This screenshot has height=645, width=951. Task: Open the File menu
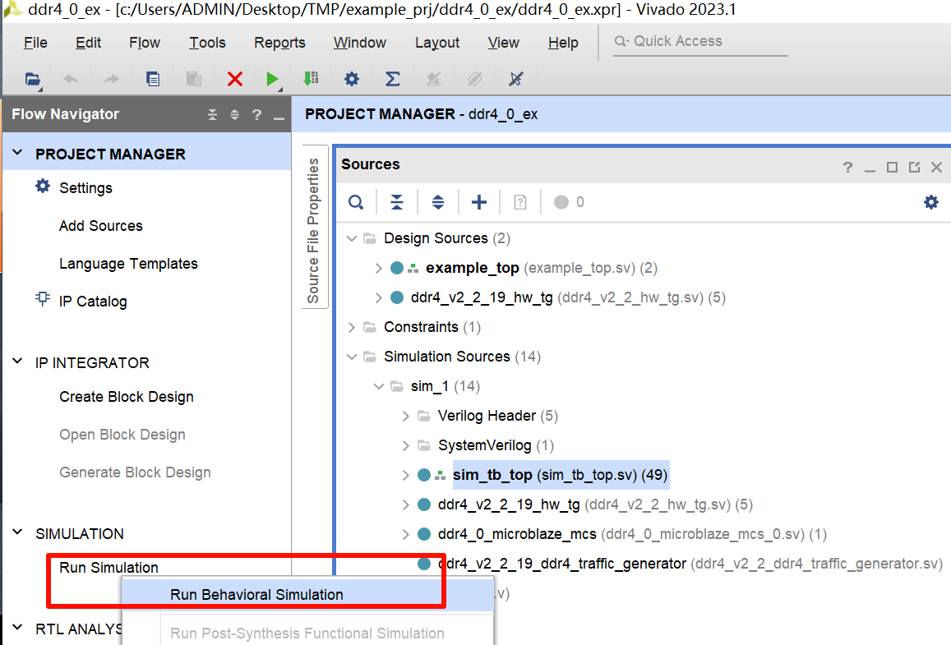click(35, 43)
